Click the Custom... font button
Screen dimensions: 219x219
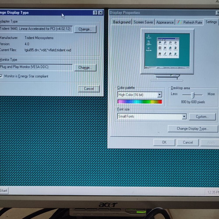point(202,117)
